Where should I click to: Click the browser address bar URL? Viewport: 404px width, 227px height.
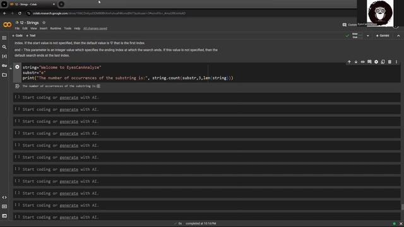pos(109,13)
